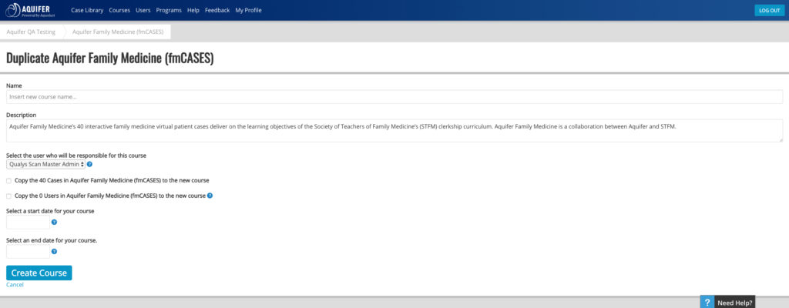Click 'Copy the 0 Users' label text
Image resolution: width=789 pixels, height=308 pixels.
point(109,196)
